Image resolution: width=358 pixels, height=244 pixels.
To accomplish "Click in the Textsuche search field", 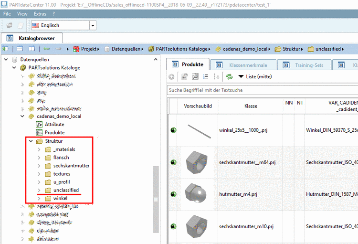I will coord(263,90).
